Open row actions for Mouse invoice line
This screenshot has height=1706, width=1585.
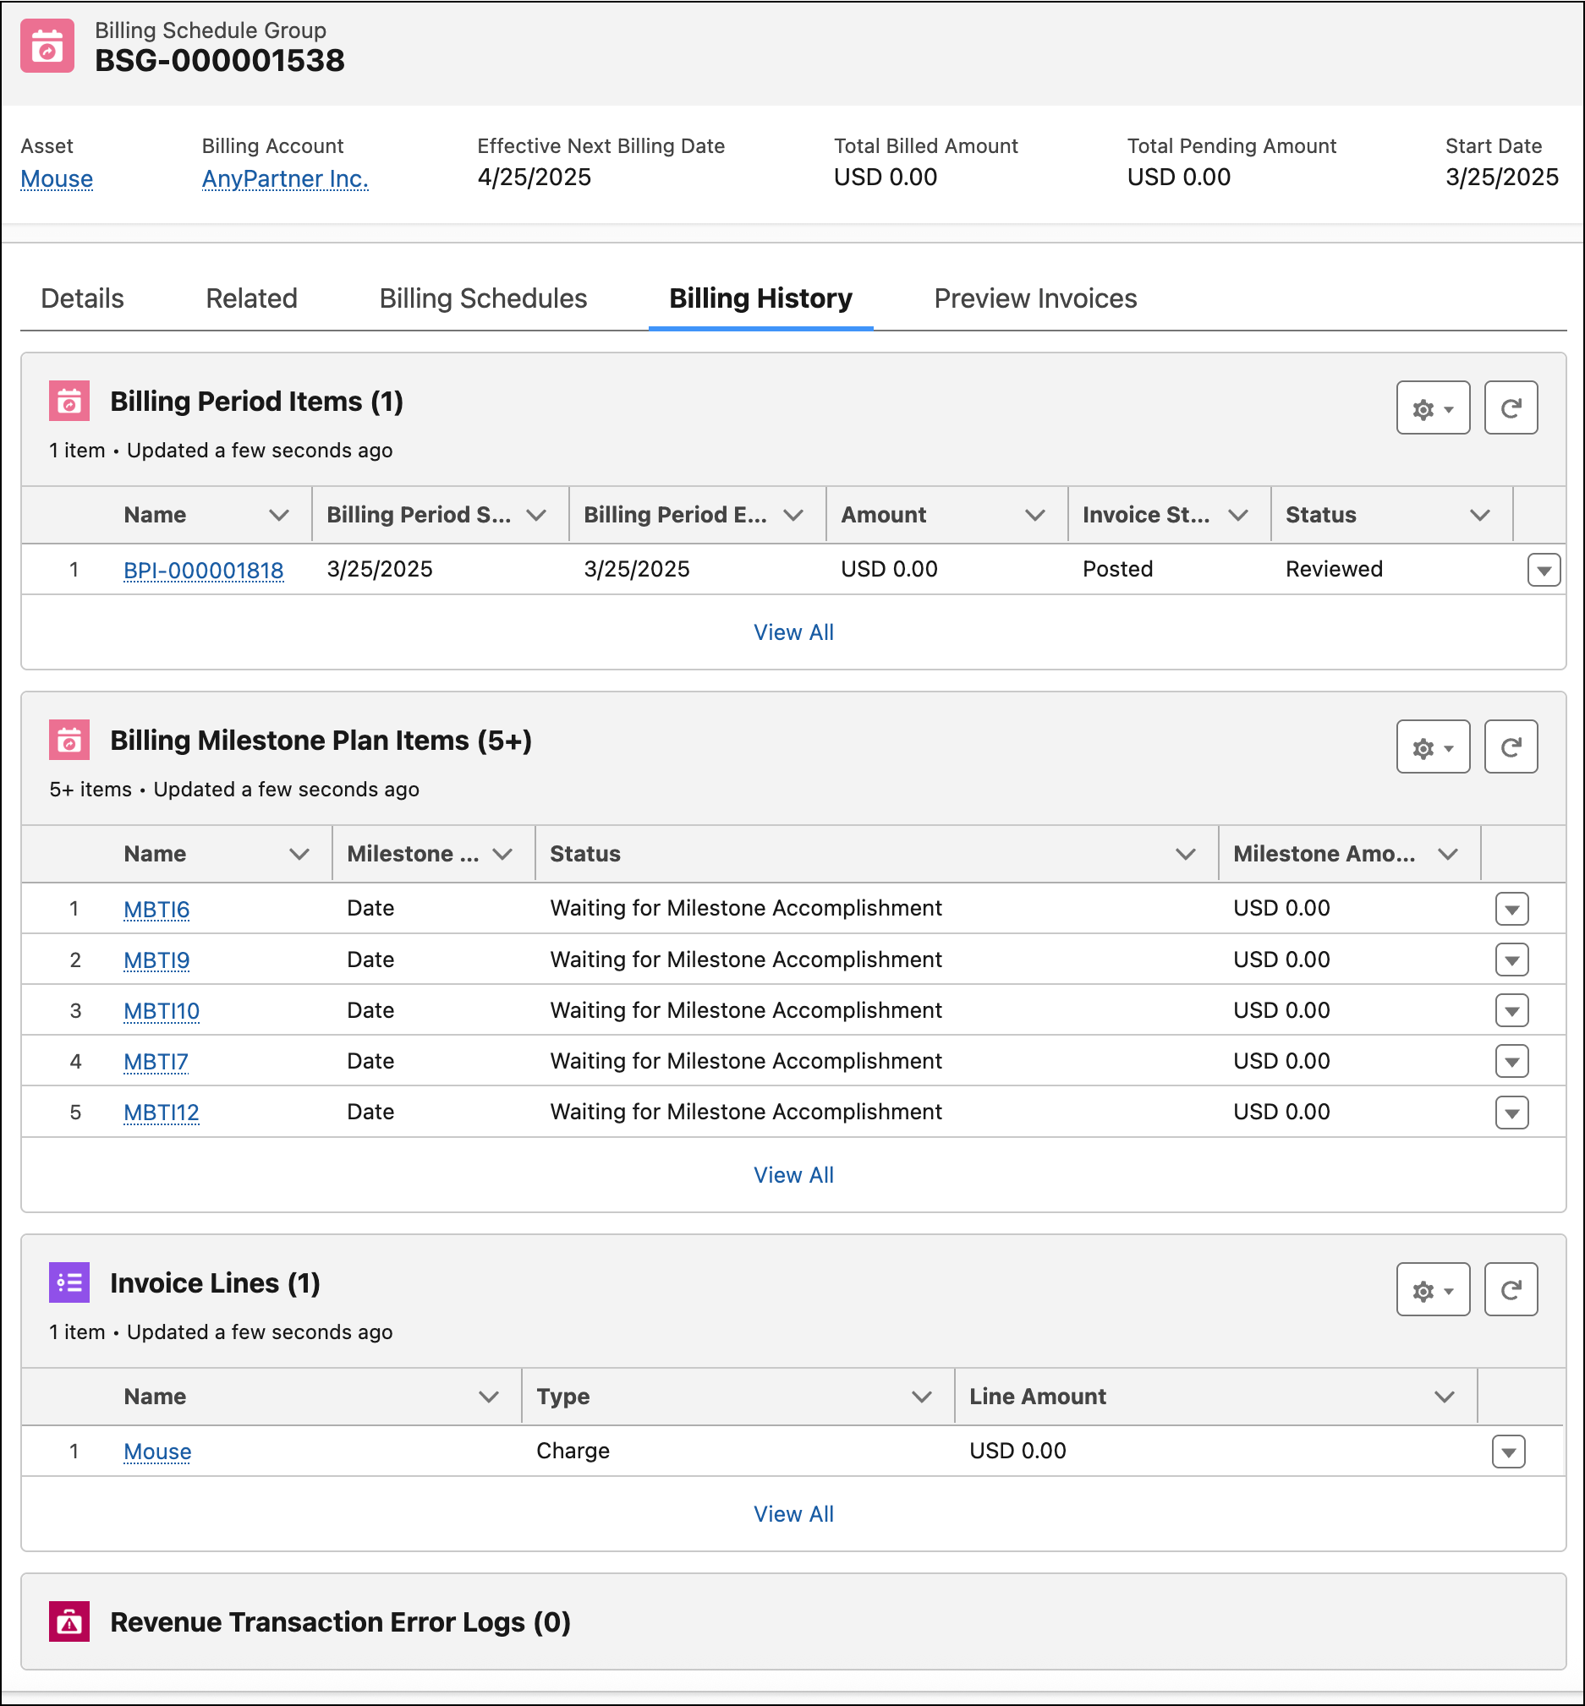tap(1508, 1452)
